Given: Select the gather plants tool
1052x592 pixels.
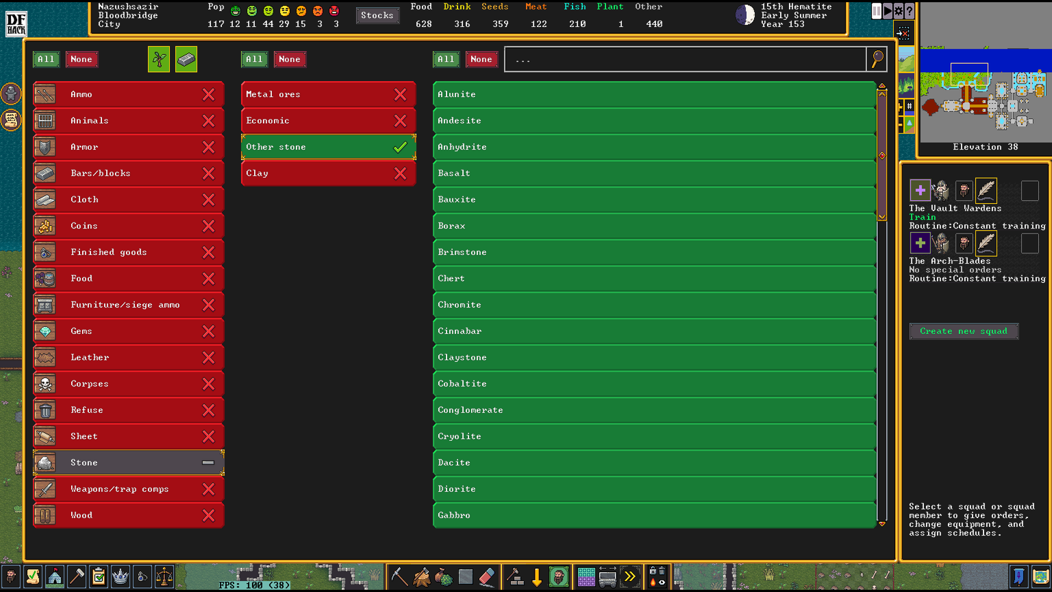Looking at the screenshot, I should [x=443, y=577].
